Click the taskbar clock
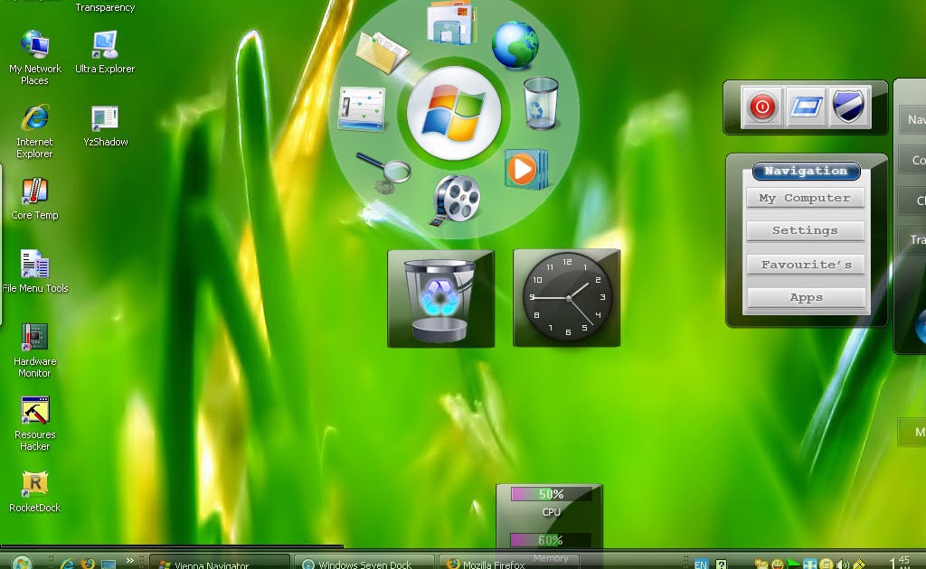This screenshot has height=569, width=926. coord(900,563)
